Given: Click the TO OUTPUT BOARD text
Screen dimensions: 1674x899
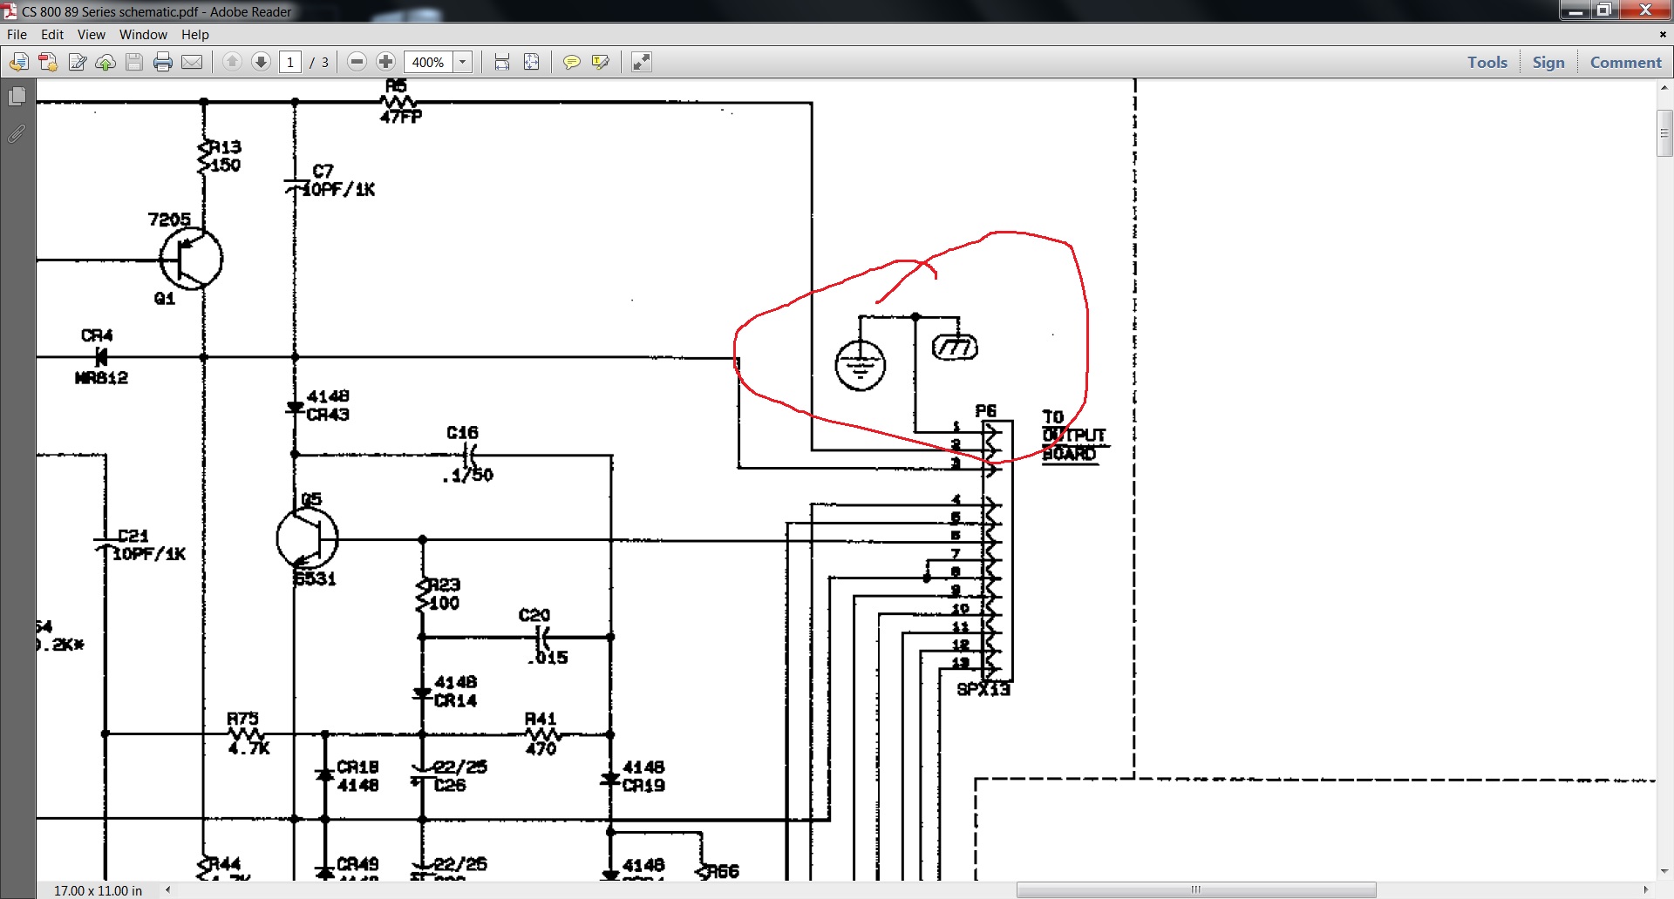Looking at the screenshot, I should tap(1074, 436).
